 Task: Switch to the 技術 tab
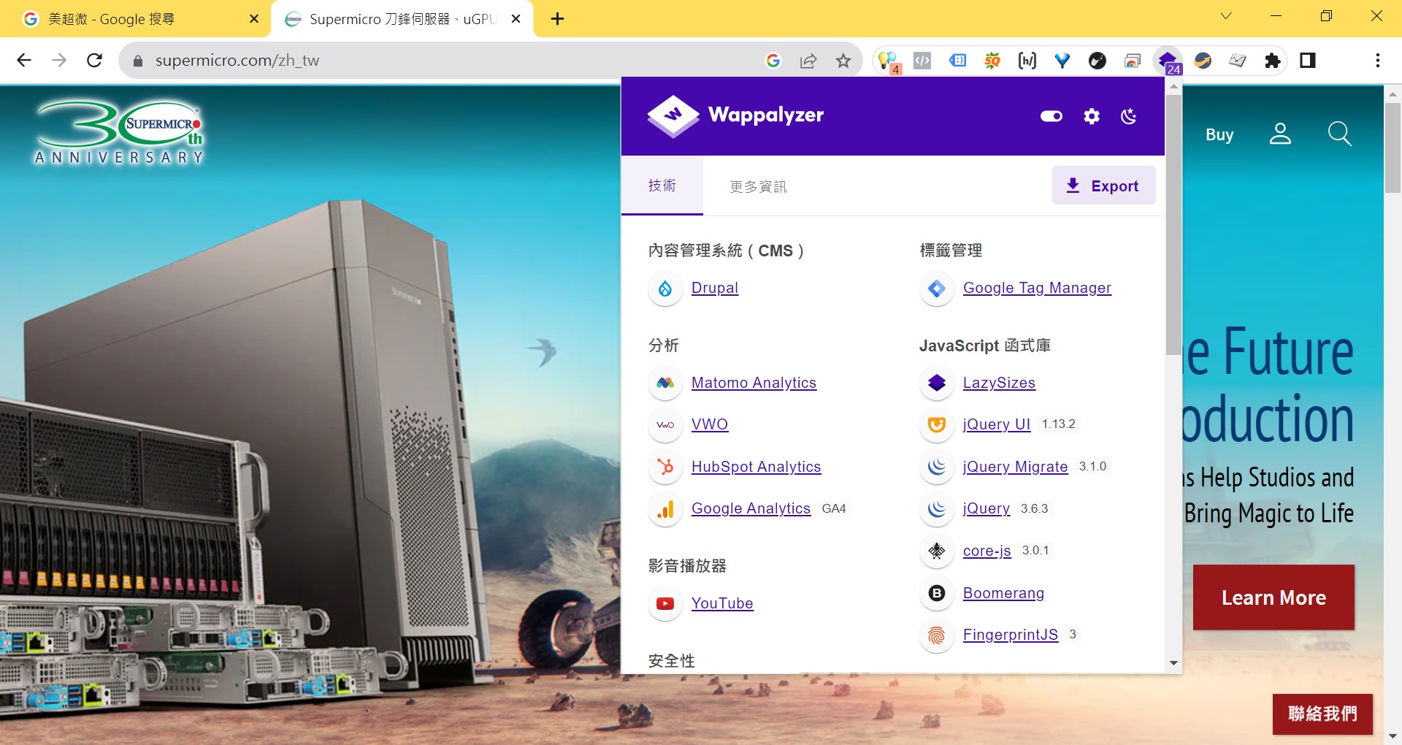[662, 186]
